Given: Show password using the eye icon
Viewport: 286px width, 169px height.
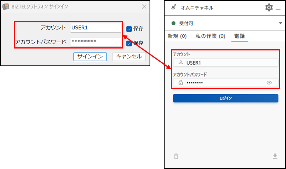Looking at the screenshot, I should click(269, 83).
